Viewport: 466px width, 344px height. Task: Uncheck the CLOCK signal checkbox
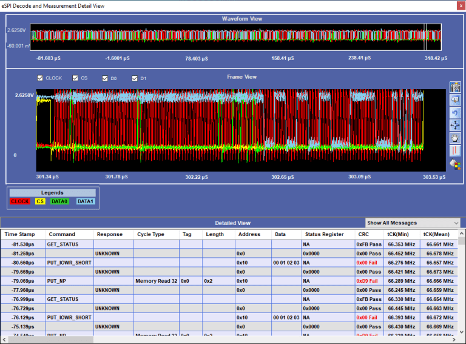(40, 78)
